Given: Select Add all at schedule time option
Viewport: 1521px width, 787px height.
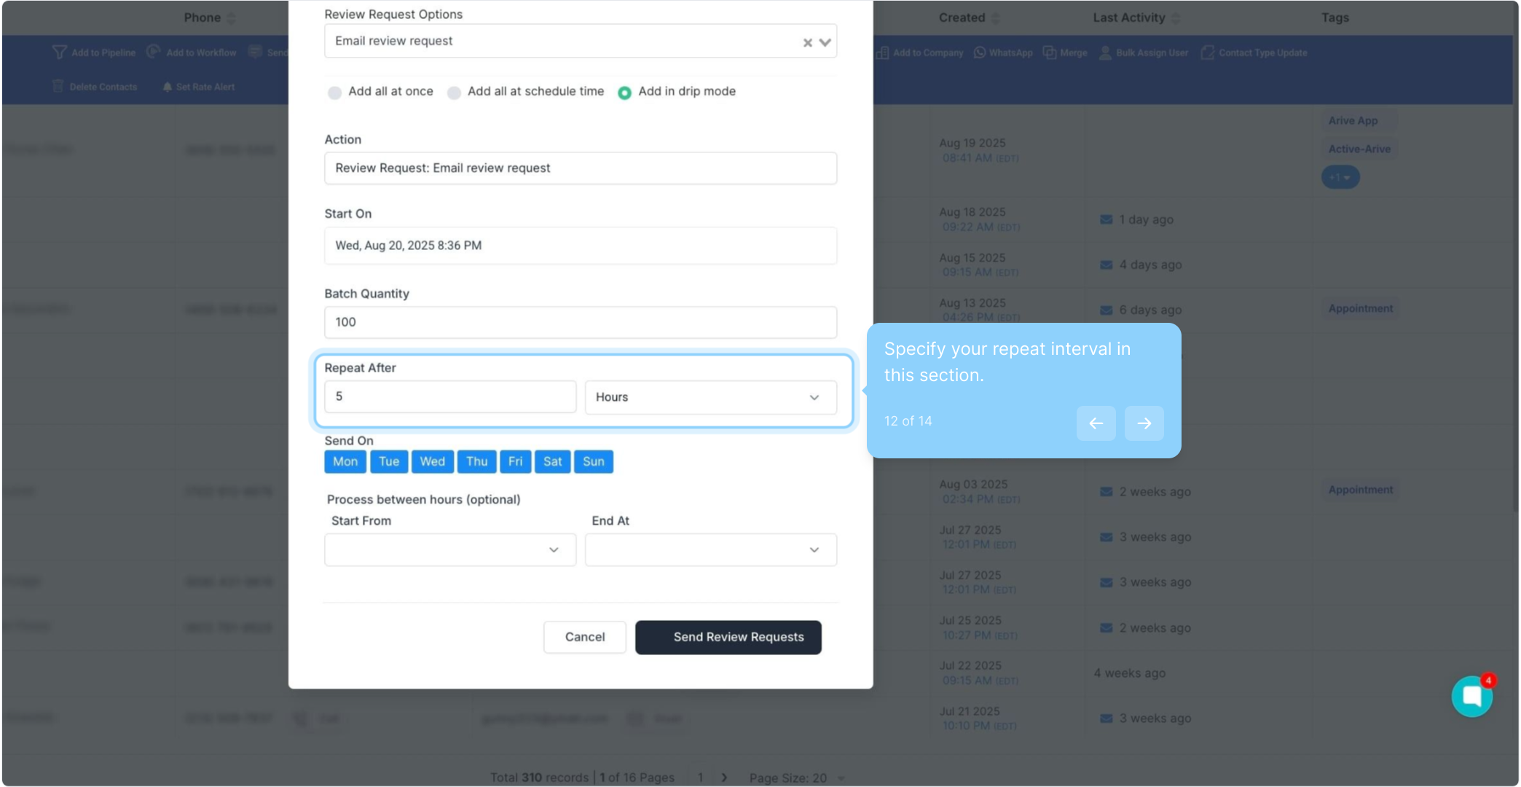Looking at the screenshot, I should 454,93.
